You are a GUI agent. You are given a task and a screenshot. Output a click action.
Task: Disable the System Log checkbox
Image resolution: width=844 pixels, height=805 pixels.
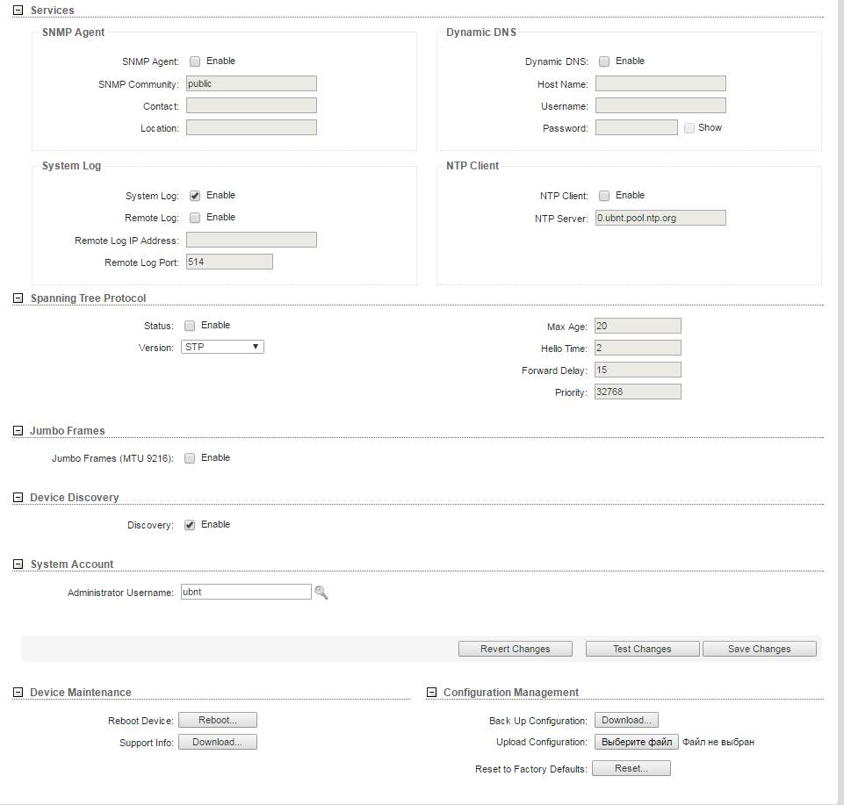pyautogui.click(x=195, y=196)
